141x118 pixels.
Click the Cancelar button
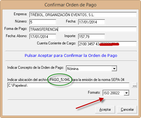click(x=127, y=109)
